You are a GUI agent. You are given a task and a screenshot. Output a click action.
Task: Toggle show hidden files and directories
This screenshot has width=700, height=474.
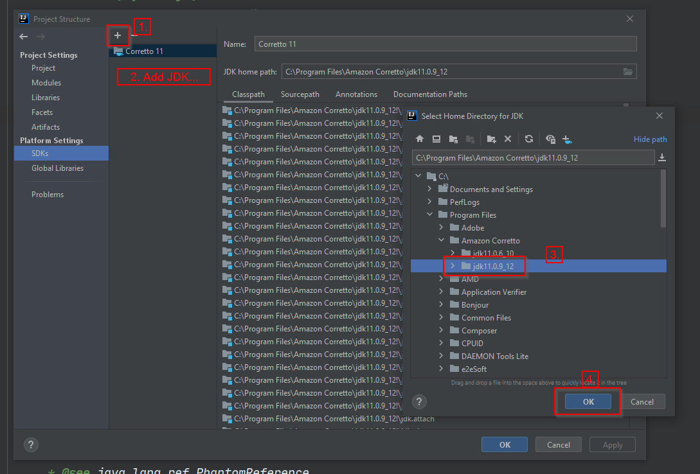coord(550,139)
